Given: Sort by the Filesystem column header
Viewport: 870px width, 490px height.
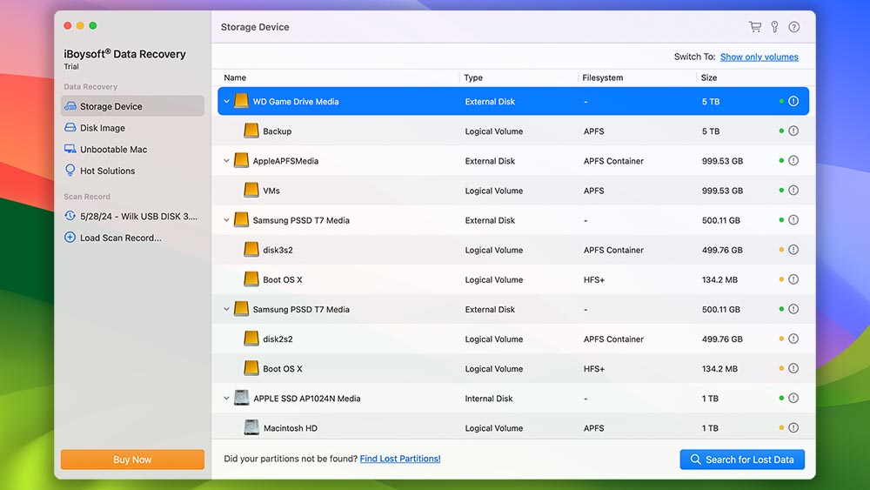Looking at the screenshot, I should tap(603, 77).
